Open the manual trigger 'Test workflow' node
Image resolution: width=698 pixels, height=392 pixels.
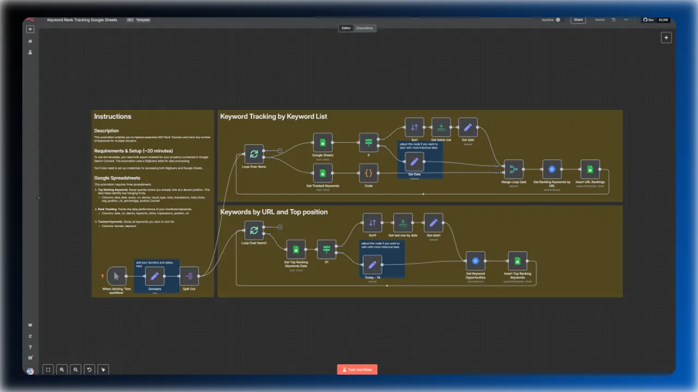117,276
